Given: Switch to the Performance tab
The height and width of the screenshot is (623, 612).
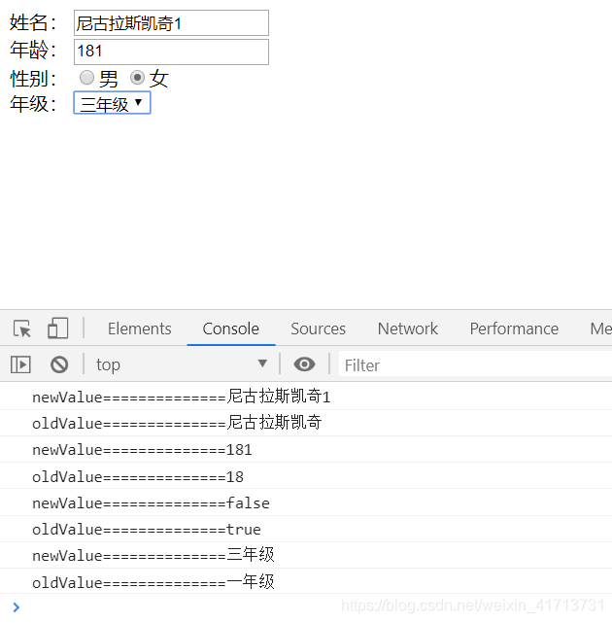Looking at the screenshot, I should pyautogui.click(x=514, y=329).
